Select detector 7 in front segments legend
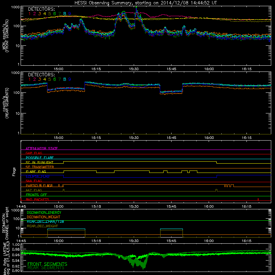Image resolution: width=275 pixels, height=275 pixels. click(x=59, y=13)
